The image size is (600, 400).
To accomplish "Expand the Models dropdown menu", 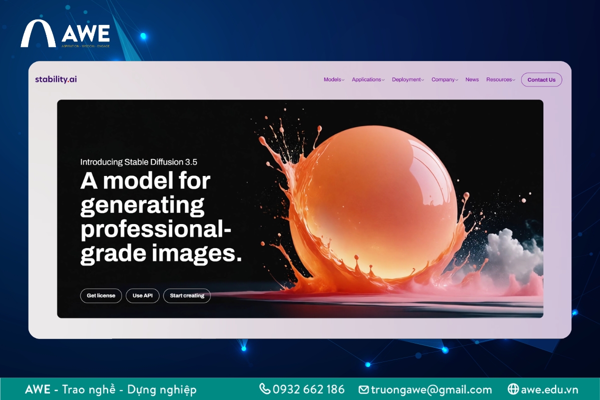I will (x=333, y=79).
